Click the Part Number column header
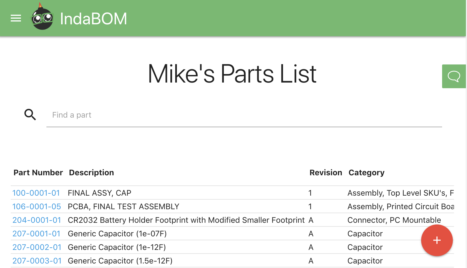Image resolution: width=467 pixels, height=268 pixels. click(38, 172)
